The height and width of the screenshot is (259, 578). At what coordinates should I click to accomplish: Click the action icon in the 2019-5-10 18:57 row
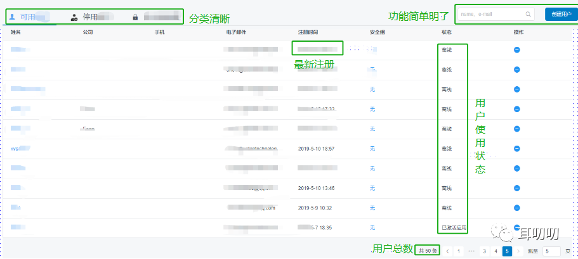click(516, 149)
